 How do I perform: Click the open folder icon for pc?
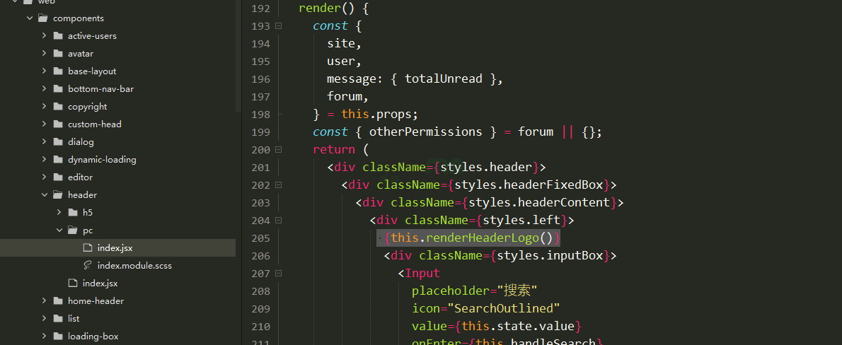tap(72, 230)
